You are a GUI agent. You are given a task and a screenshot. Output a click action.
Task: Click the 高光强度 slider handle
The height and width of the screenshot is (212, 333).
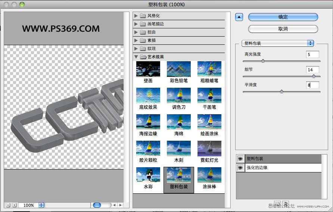point(263,61)
